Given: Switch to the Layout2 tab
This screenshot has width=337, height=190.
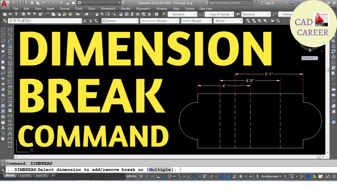Looking at the screenshot, I should click(41, 175).
